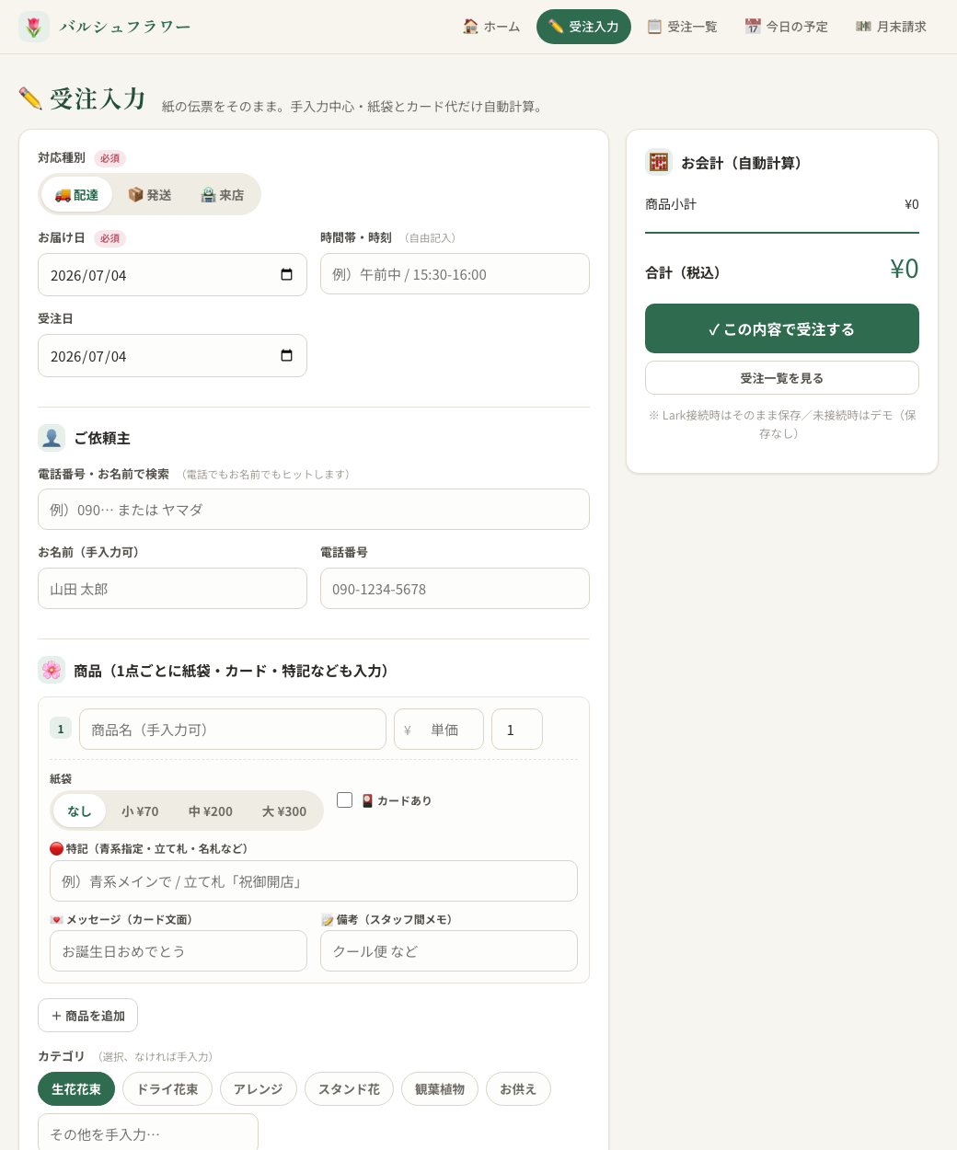Click the メッセージ card text field

179,951
